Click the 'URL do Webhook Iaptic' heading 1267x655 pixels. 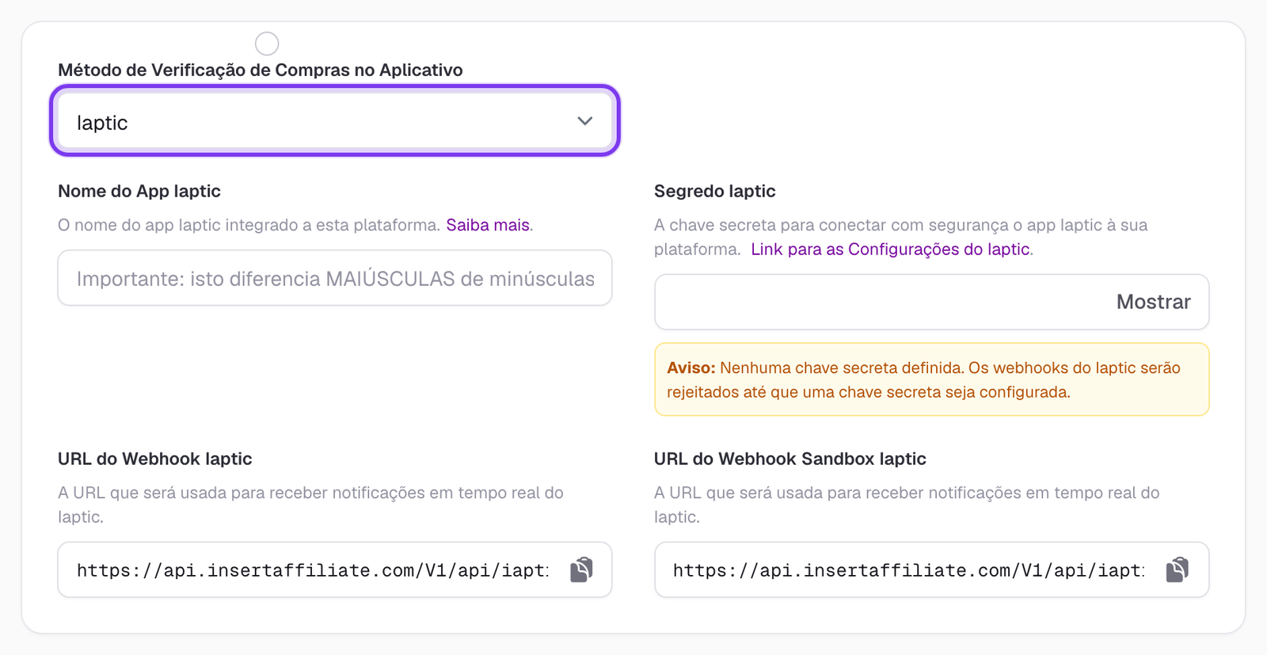155,459
